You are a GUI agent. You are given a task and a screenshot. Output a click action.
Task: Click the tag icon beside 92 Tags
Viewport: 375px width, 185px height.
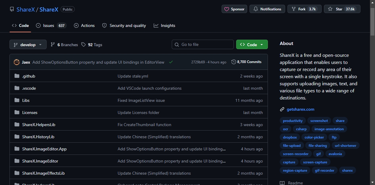83,44
